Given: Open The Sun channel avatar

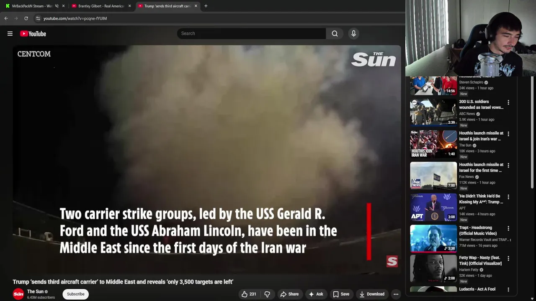Looking at the screenshot, I should pyautogui.click(x=18, y=294).
